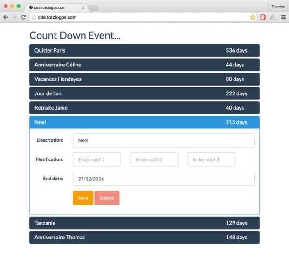The width and height of the screenshot is (289, 258).
Task: Click the Enter notif 3 field
Action: coord(212,159)
